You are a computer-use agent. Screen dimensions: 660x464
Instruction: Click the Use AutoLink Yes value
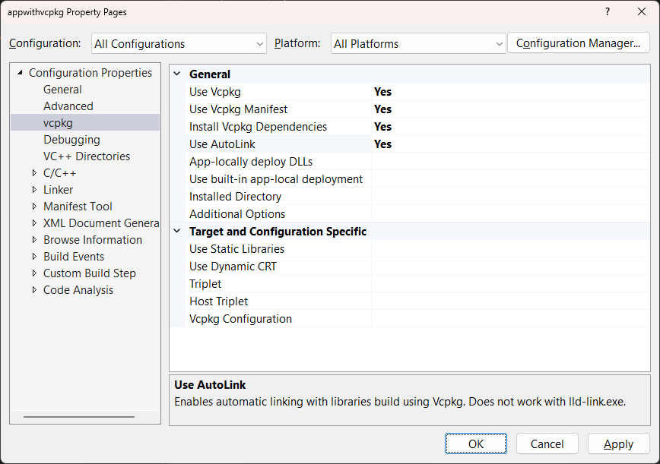(x=382, y=144)
